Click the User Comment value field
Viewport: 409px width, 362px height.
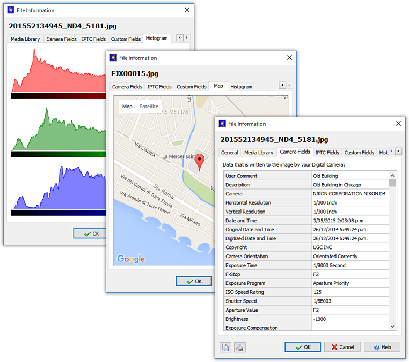coord(349,176)
